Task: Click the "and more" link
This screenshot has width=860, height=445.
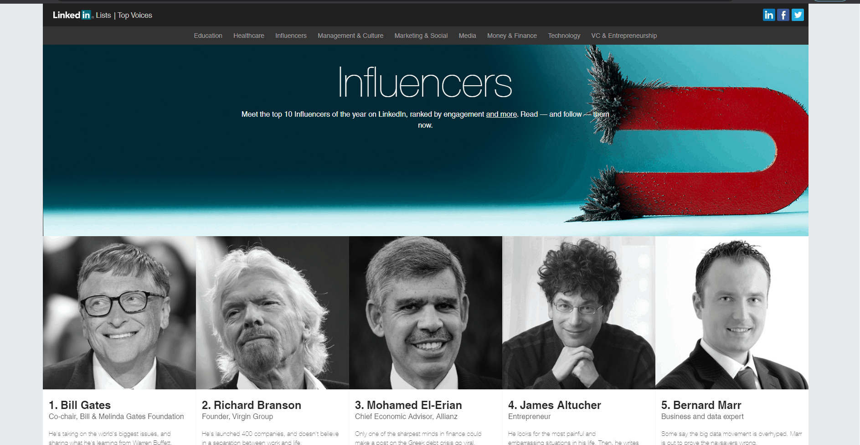Action: (501, 114)
